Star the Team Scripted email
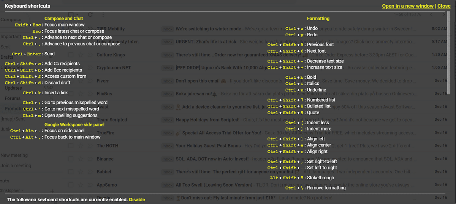Viewport: 456px width, 204px height. coord(81,120)
